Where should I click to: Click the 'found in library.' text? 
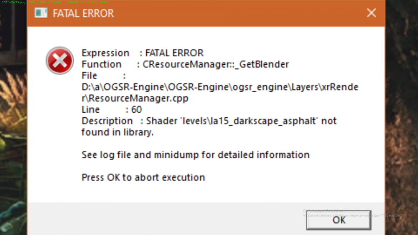(x=118, y=132)
